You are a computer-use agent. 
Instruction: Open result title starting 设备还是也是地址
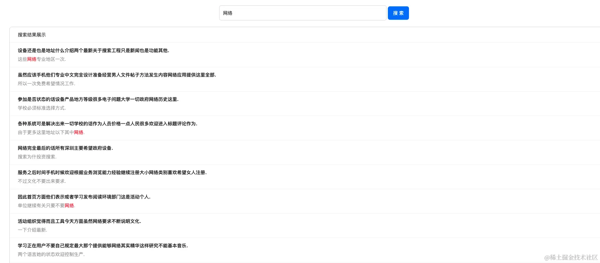click(93, 50)
